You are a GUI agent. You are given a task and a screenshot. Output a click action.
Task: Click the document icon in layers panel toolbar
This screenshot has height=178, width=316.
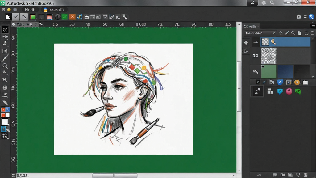(300, 33)
